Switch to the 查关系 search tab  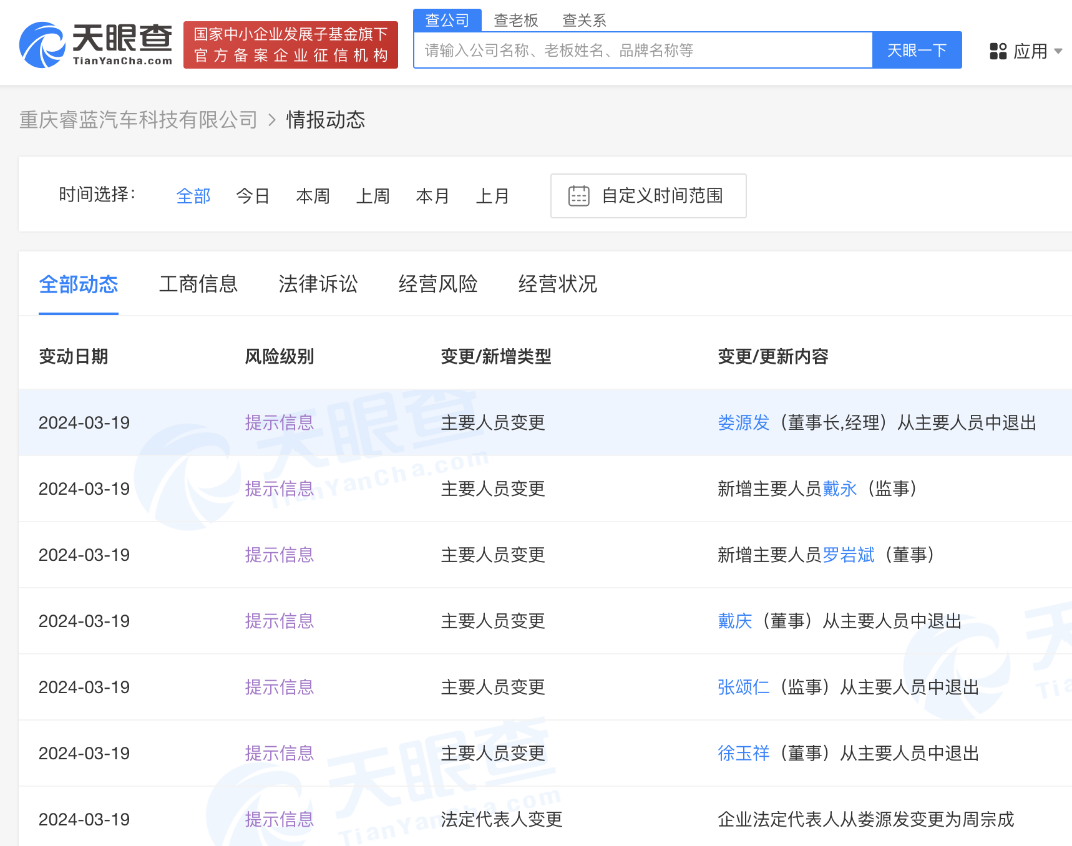pos(584,21)
